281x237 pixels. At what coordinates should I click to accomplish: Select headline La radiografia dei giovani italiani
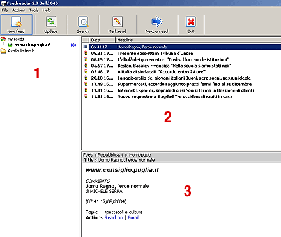(184, 78)
